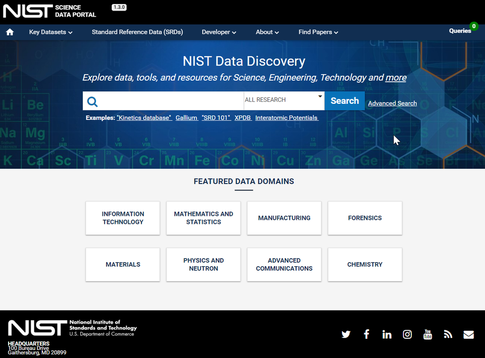Open the ALL RESEARCH category dropdown

(x=284, y=101)
